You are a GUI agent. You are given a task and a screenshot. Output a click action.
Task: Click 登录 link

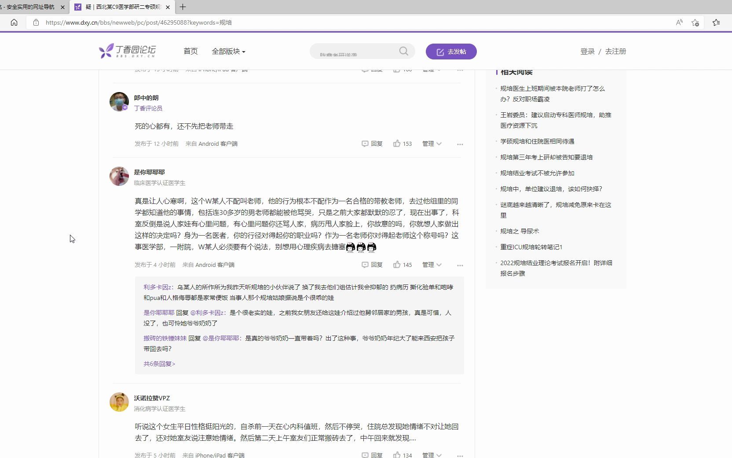tap(587, 52)
